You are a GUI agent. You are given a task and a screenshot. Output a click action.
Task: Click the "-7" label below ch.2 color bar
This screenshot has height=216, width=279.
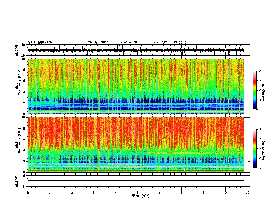pyautogui.click(x=260, y=168)
